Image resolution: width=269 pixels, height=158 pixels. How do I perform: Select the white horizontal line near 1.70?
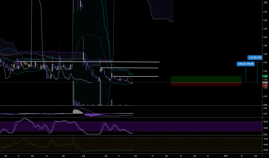click(135, 76)
